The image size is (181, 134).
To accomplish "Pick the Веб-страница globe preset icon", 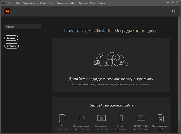I will [102, 118].
